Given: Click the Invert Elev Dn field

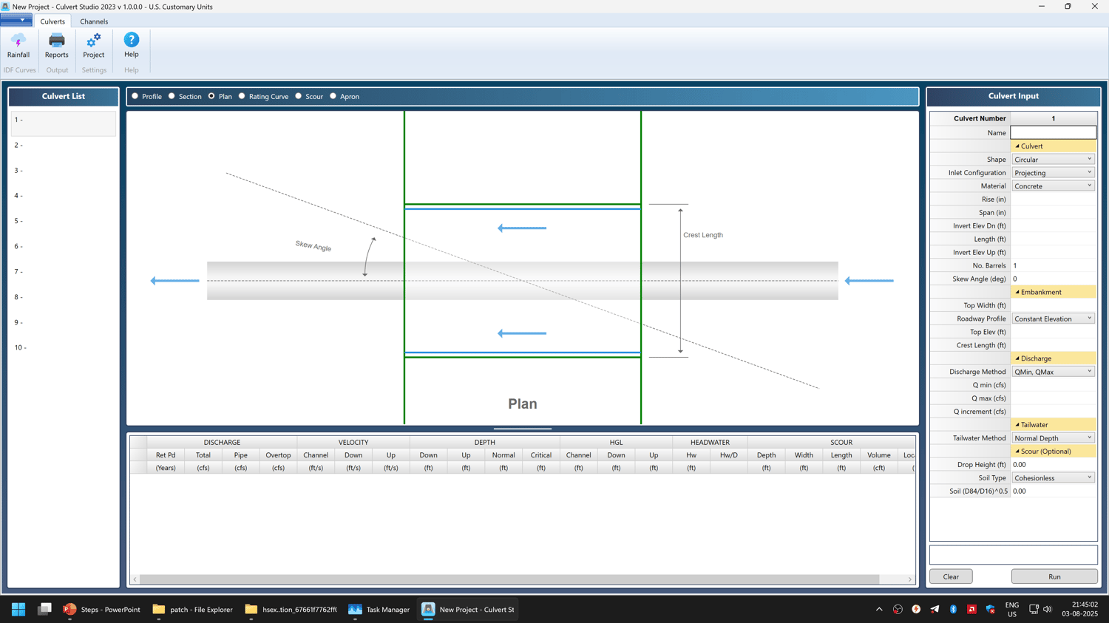Looking at the screenshot, I should (x=1054, y=226).
